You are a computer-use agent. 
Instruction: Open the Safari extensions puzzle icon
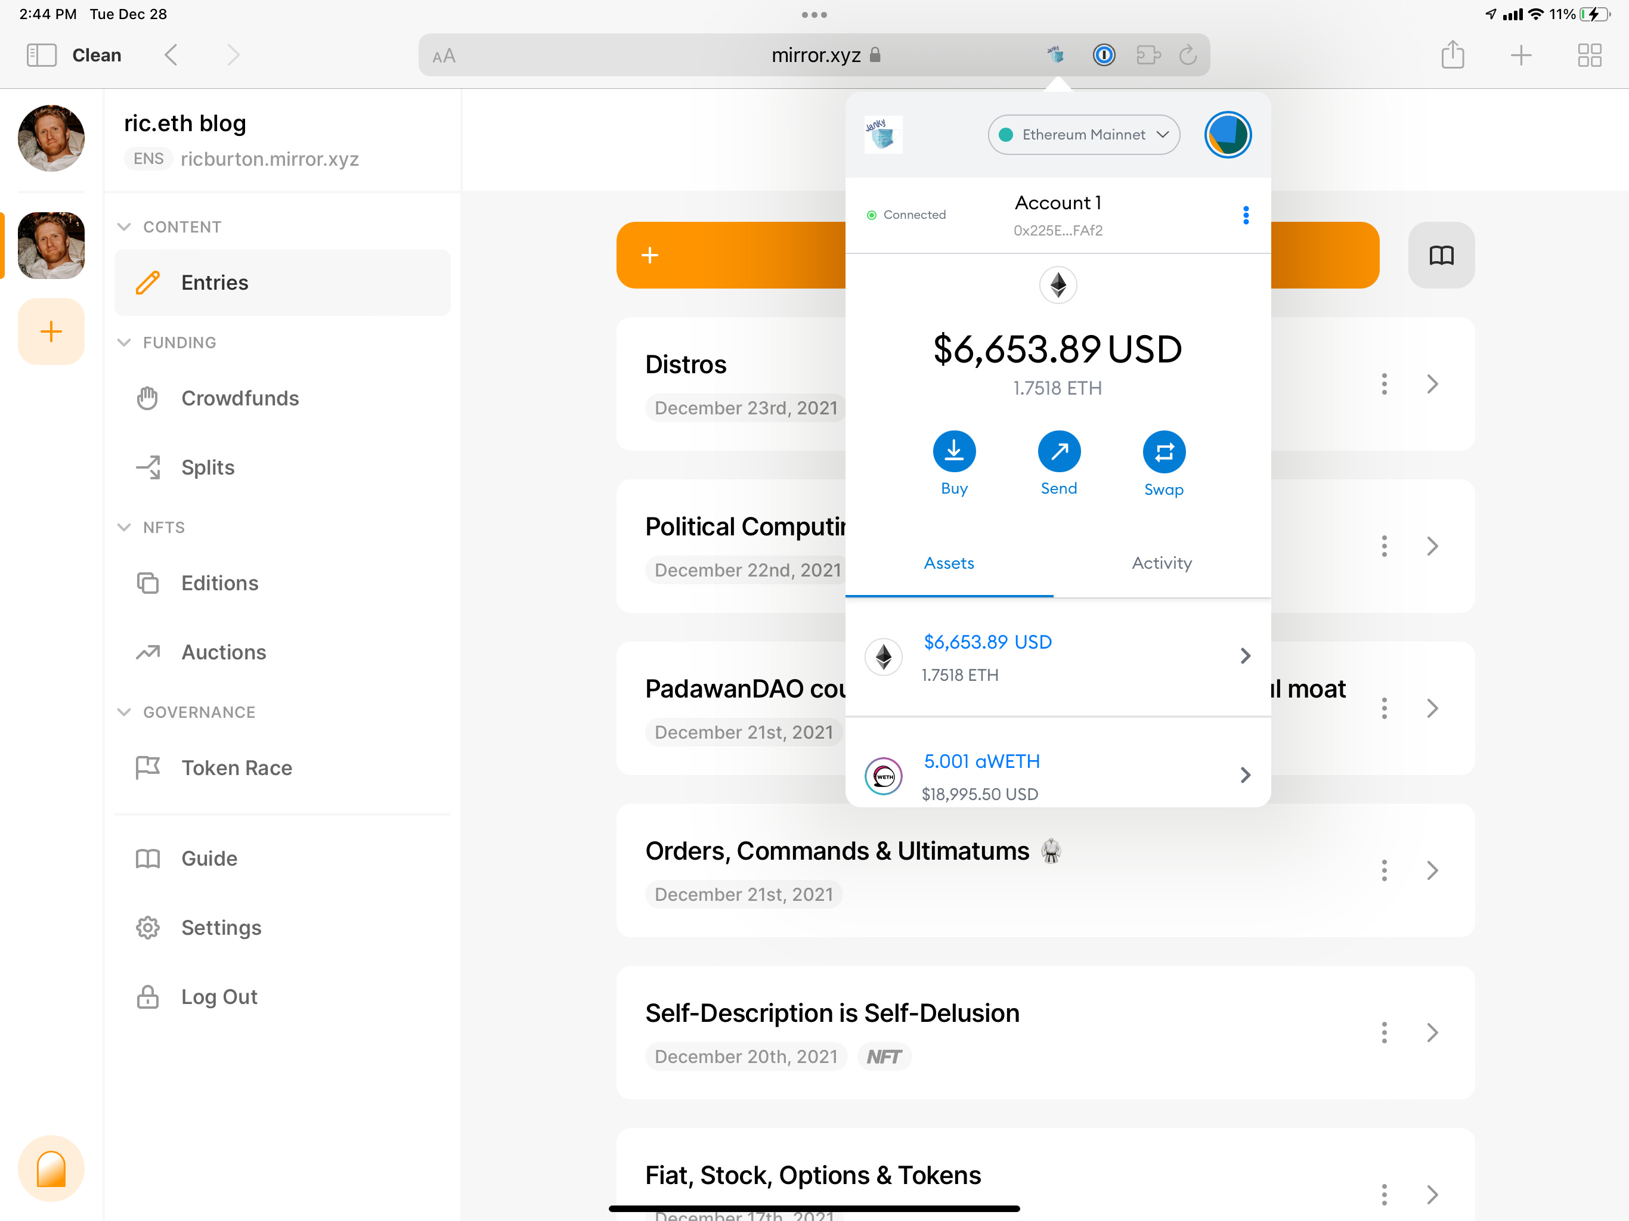pos(1148,55)
